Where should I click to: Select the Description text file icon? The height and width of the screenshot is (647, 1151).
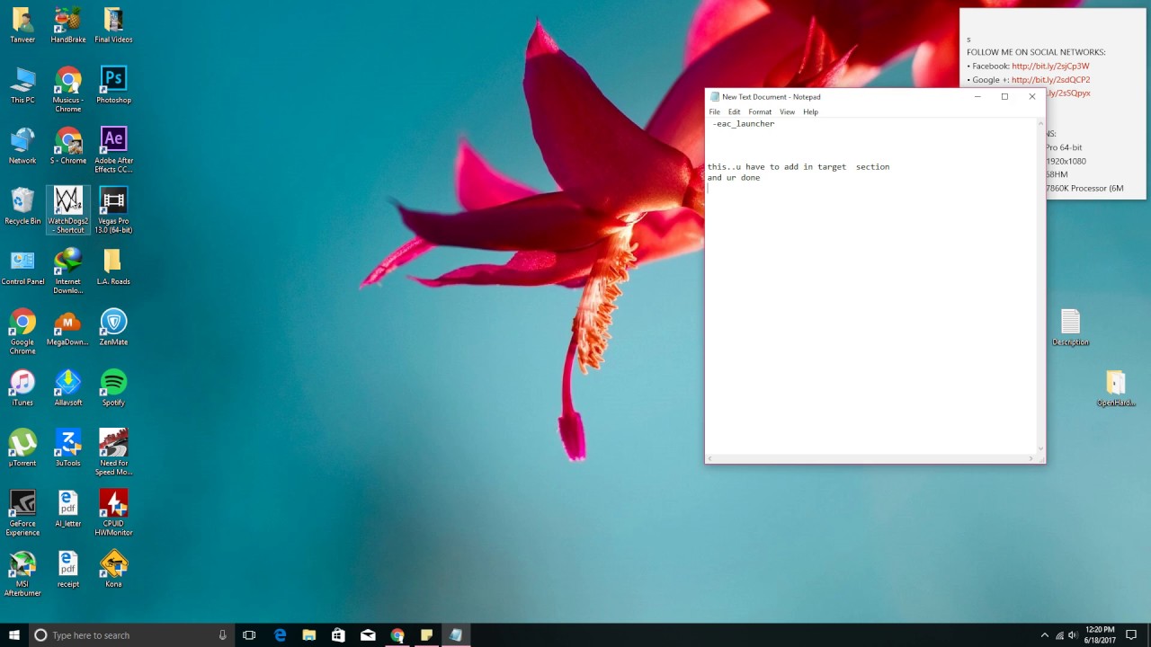tap(1070, 327)
